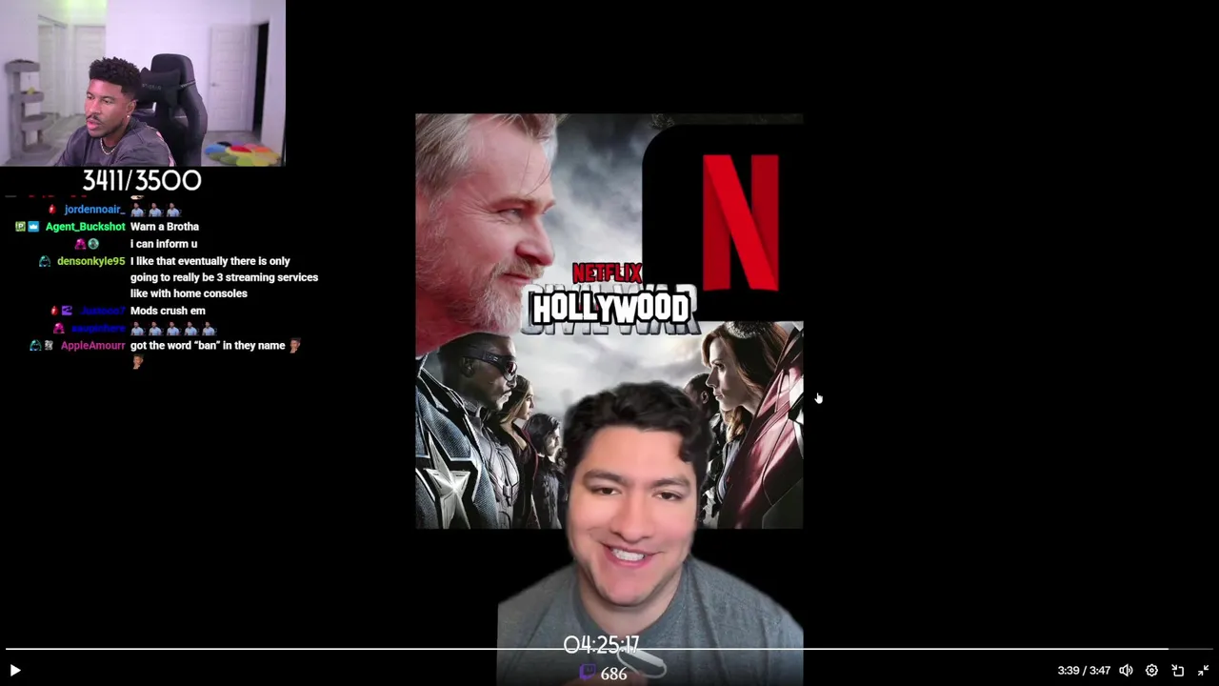Switch to picture-in-picture mode

[1177, 671]
